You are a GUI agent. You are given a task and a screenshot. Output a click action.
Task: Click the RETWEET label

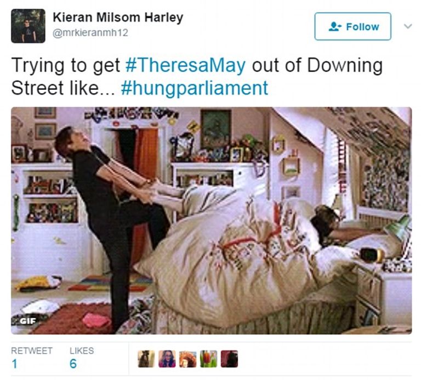click(x=32, y=351)
